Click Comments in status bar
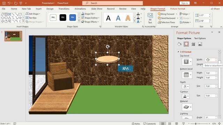 click(x=149, y=124)
